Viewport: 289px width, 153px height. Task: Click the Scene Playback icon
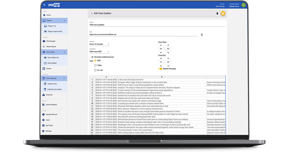point(43,105)
